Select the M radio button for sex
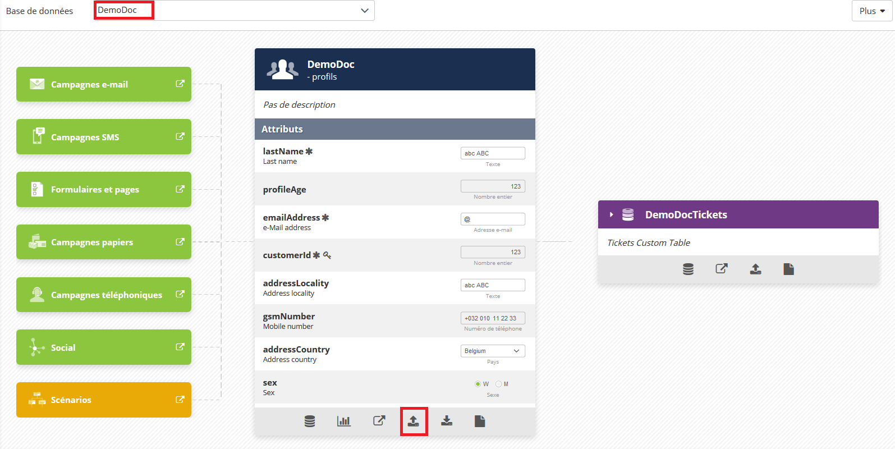Image resolution: width=895 pixels, height=449 pixels. (x=498, y=384)
